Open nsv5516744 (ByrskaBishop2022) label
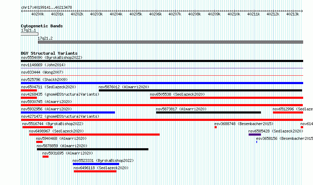The width and height of the screenshot is (313, 185). click(x=53, y=124)
